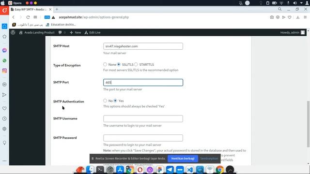Open Visual Studio Code from dock
This screenshot has width=310, height=174.
pos(190,170)
